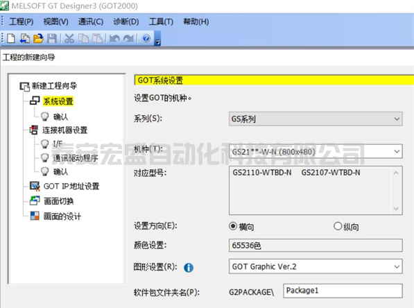This screenshot has height=308, width=414.
Task: Open the 通讯(C) menu
Action: (x=91, y=22)
